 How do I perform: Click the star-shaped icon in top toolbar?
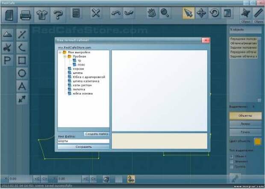246,13
